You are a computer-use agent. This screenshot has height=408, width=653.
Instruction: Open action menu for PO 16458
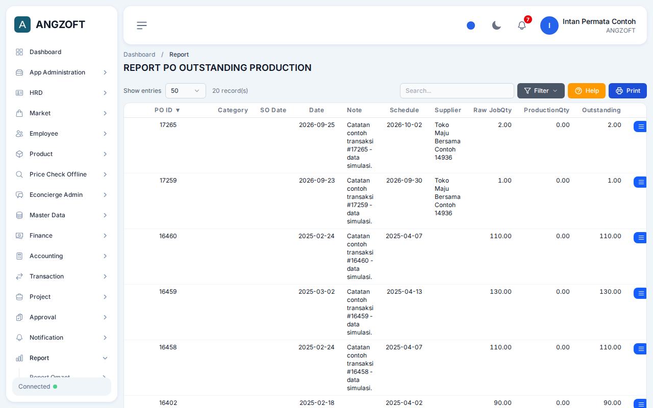tap(641, 349)
